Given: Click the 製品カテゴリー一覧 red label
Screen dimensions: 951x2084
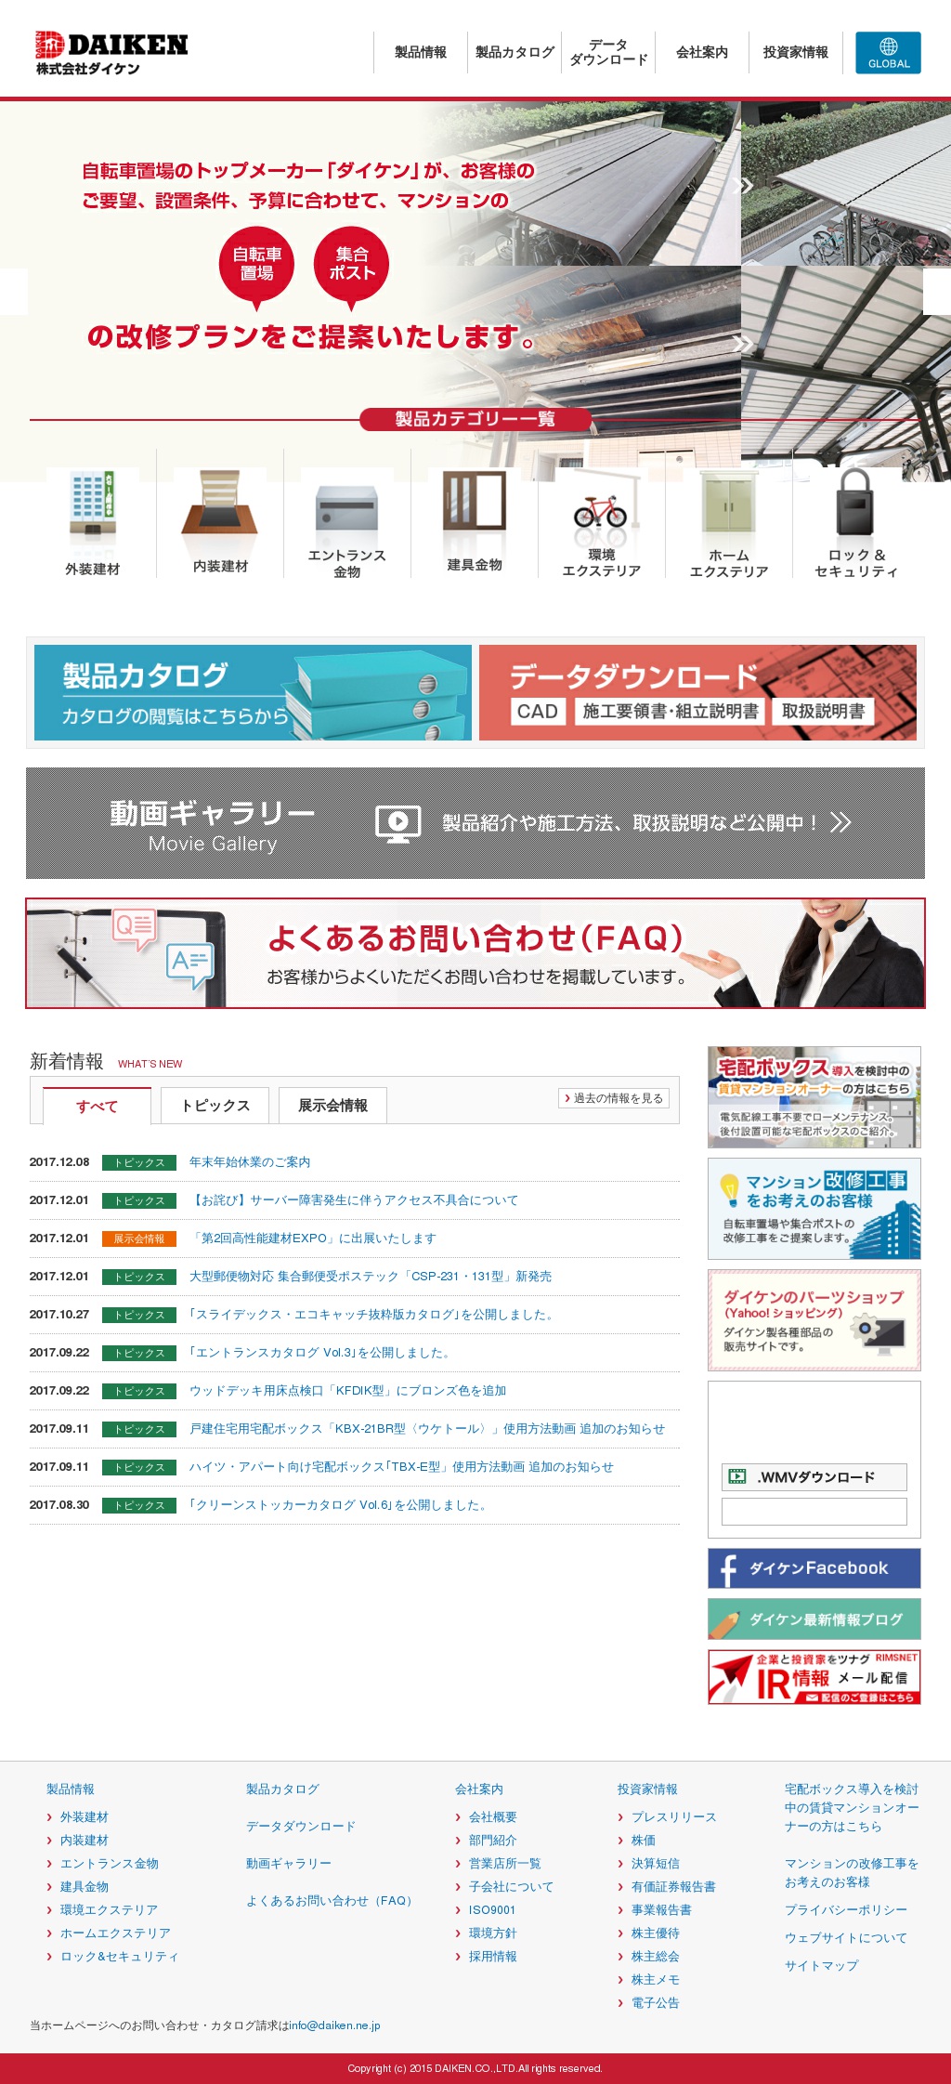Looking at the screenshot, I should pos(475,419).
